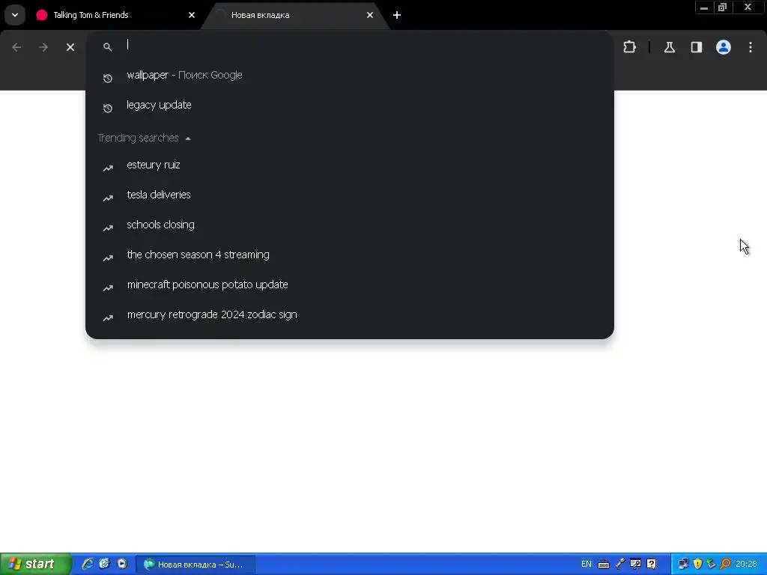The height and width of the screenshot is (575, 767).
Task: Open EN language indicator in taskbar
Action: (x=586, y=565)
